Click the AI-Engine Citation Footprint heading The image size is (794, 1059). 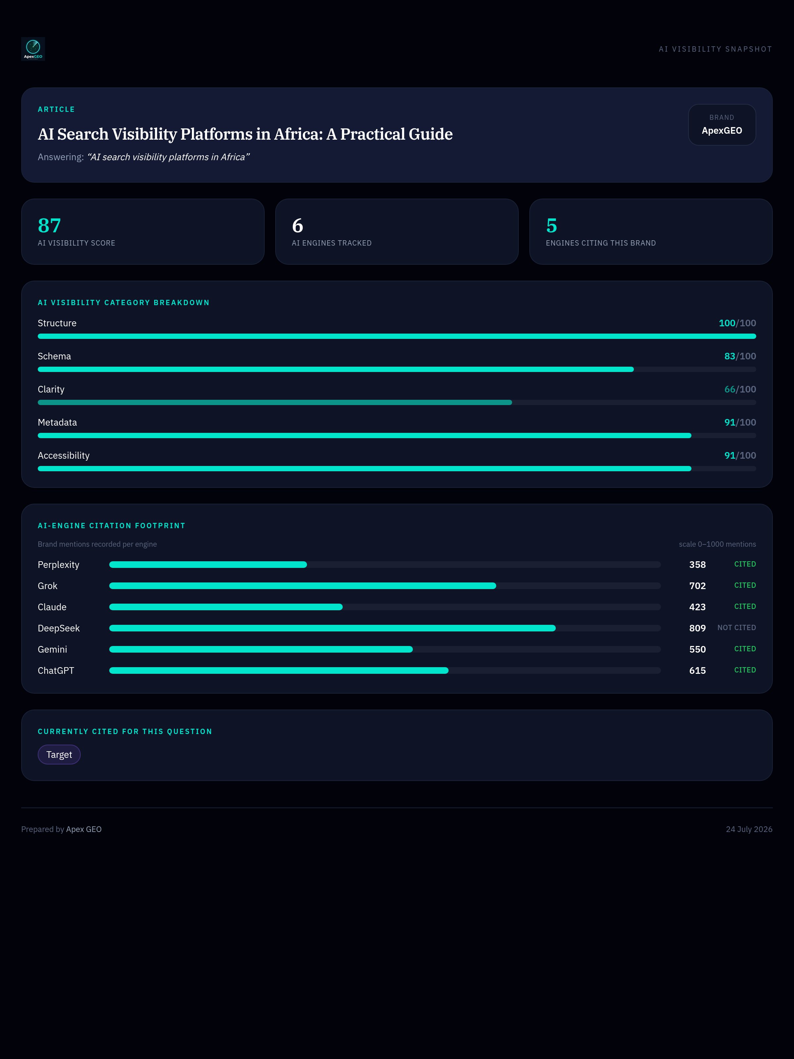[111, 526]
